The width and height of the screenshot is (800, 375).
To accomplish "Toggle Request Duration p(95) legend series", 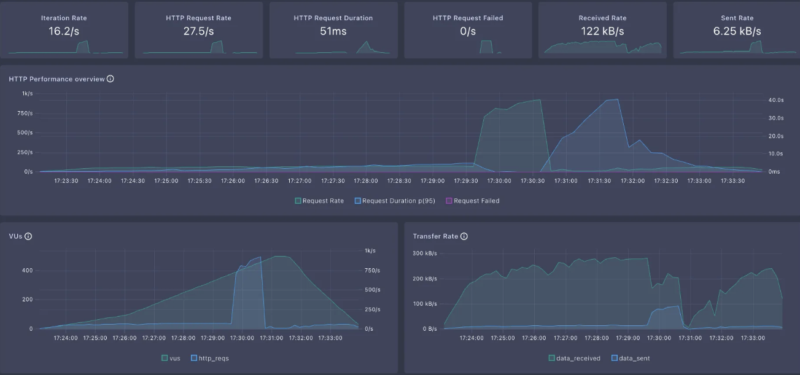I will pos(395,201).
